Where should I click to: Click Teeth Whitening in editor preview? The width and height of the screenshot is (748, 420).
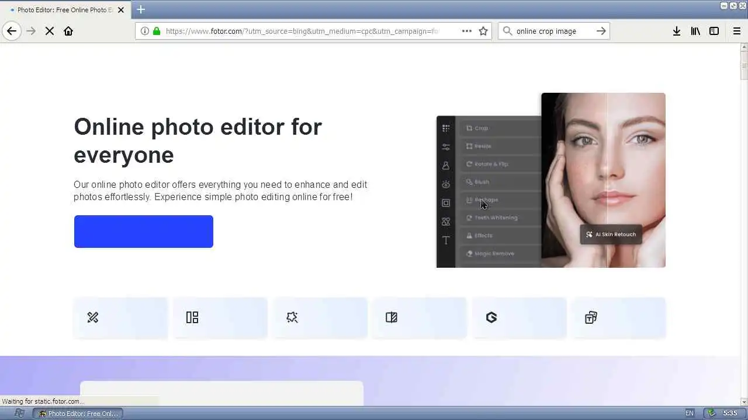click(500, 218)
